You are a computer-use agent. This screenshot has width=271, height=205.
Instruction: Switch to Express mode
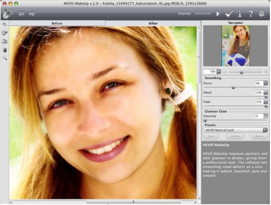tap(184, 14)
